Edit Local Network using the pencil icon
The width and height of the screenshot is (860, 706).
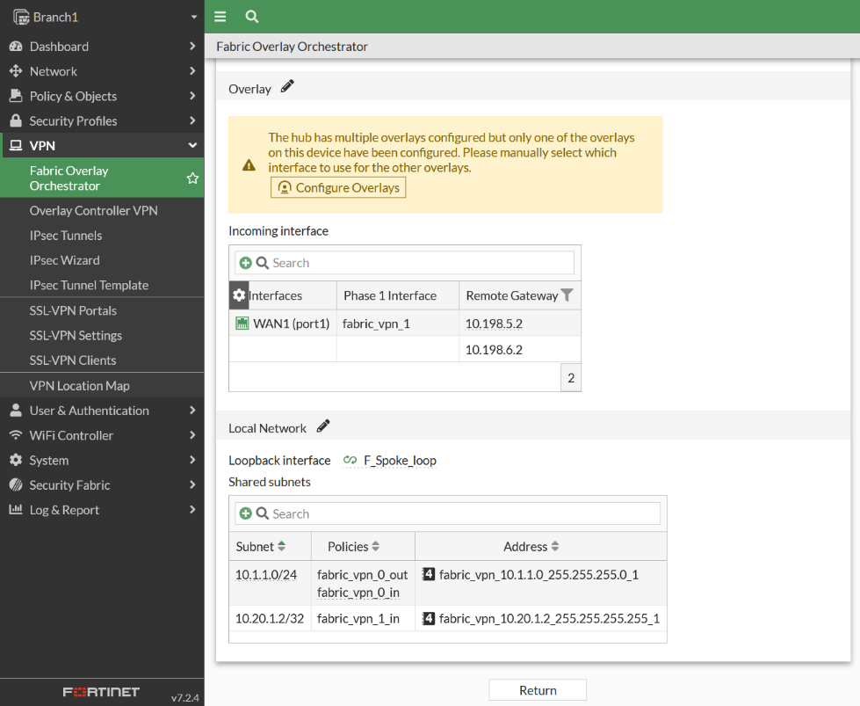pos(323,426)
